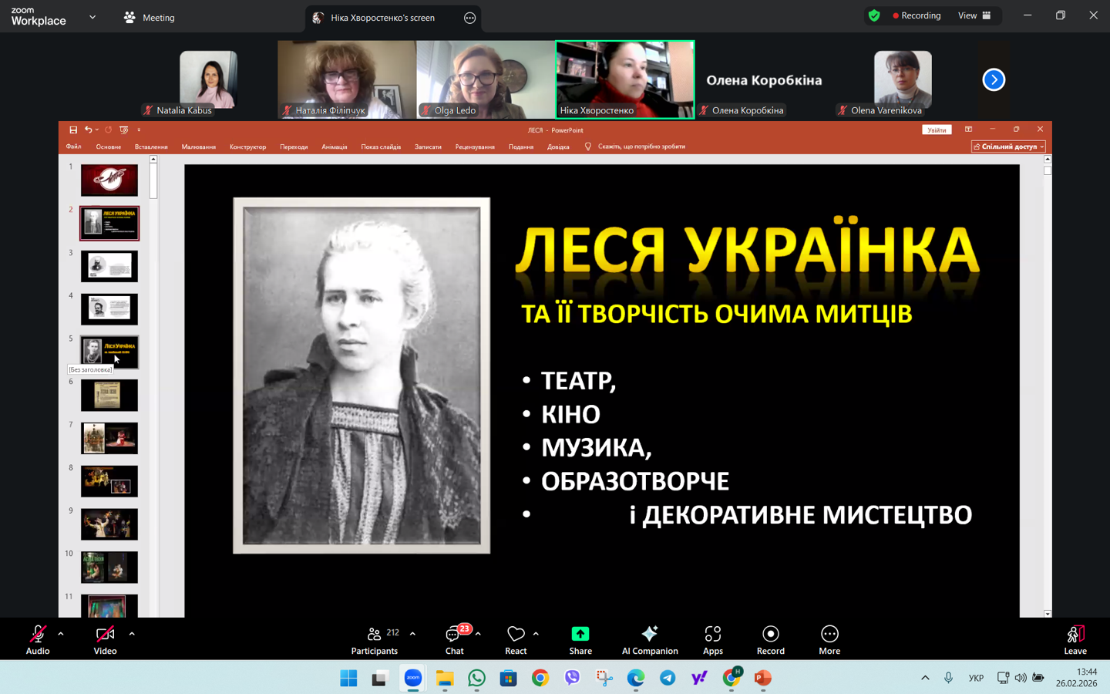This screenshot has width=1110, height=694.
Task: Open the Chat panel
Action: (454, 639)
